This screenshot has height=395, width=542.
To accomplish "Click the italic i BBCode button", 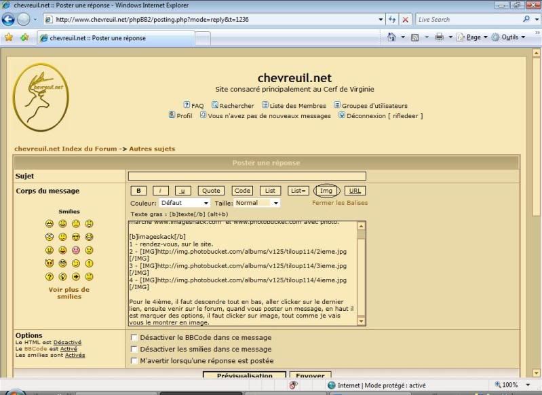I will pyautogui.click(x=161, y=191).
